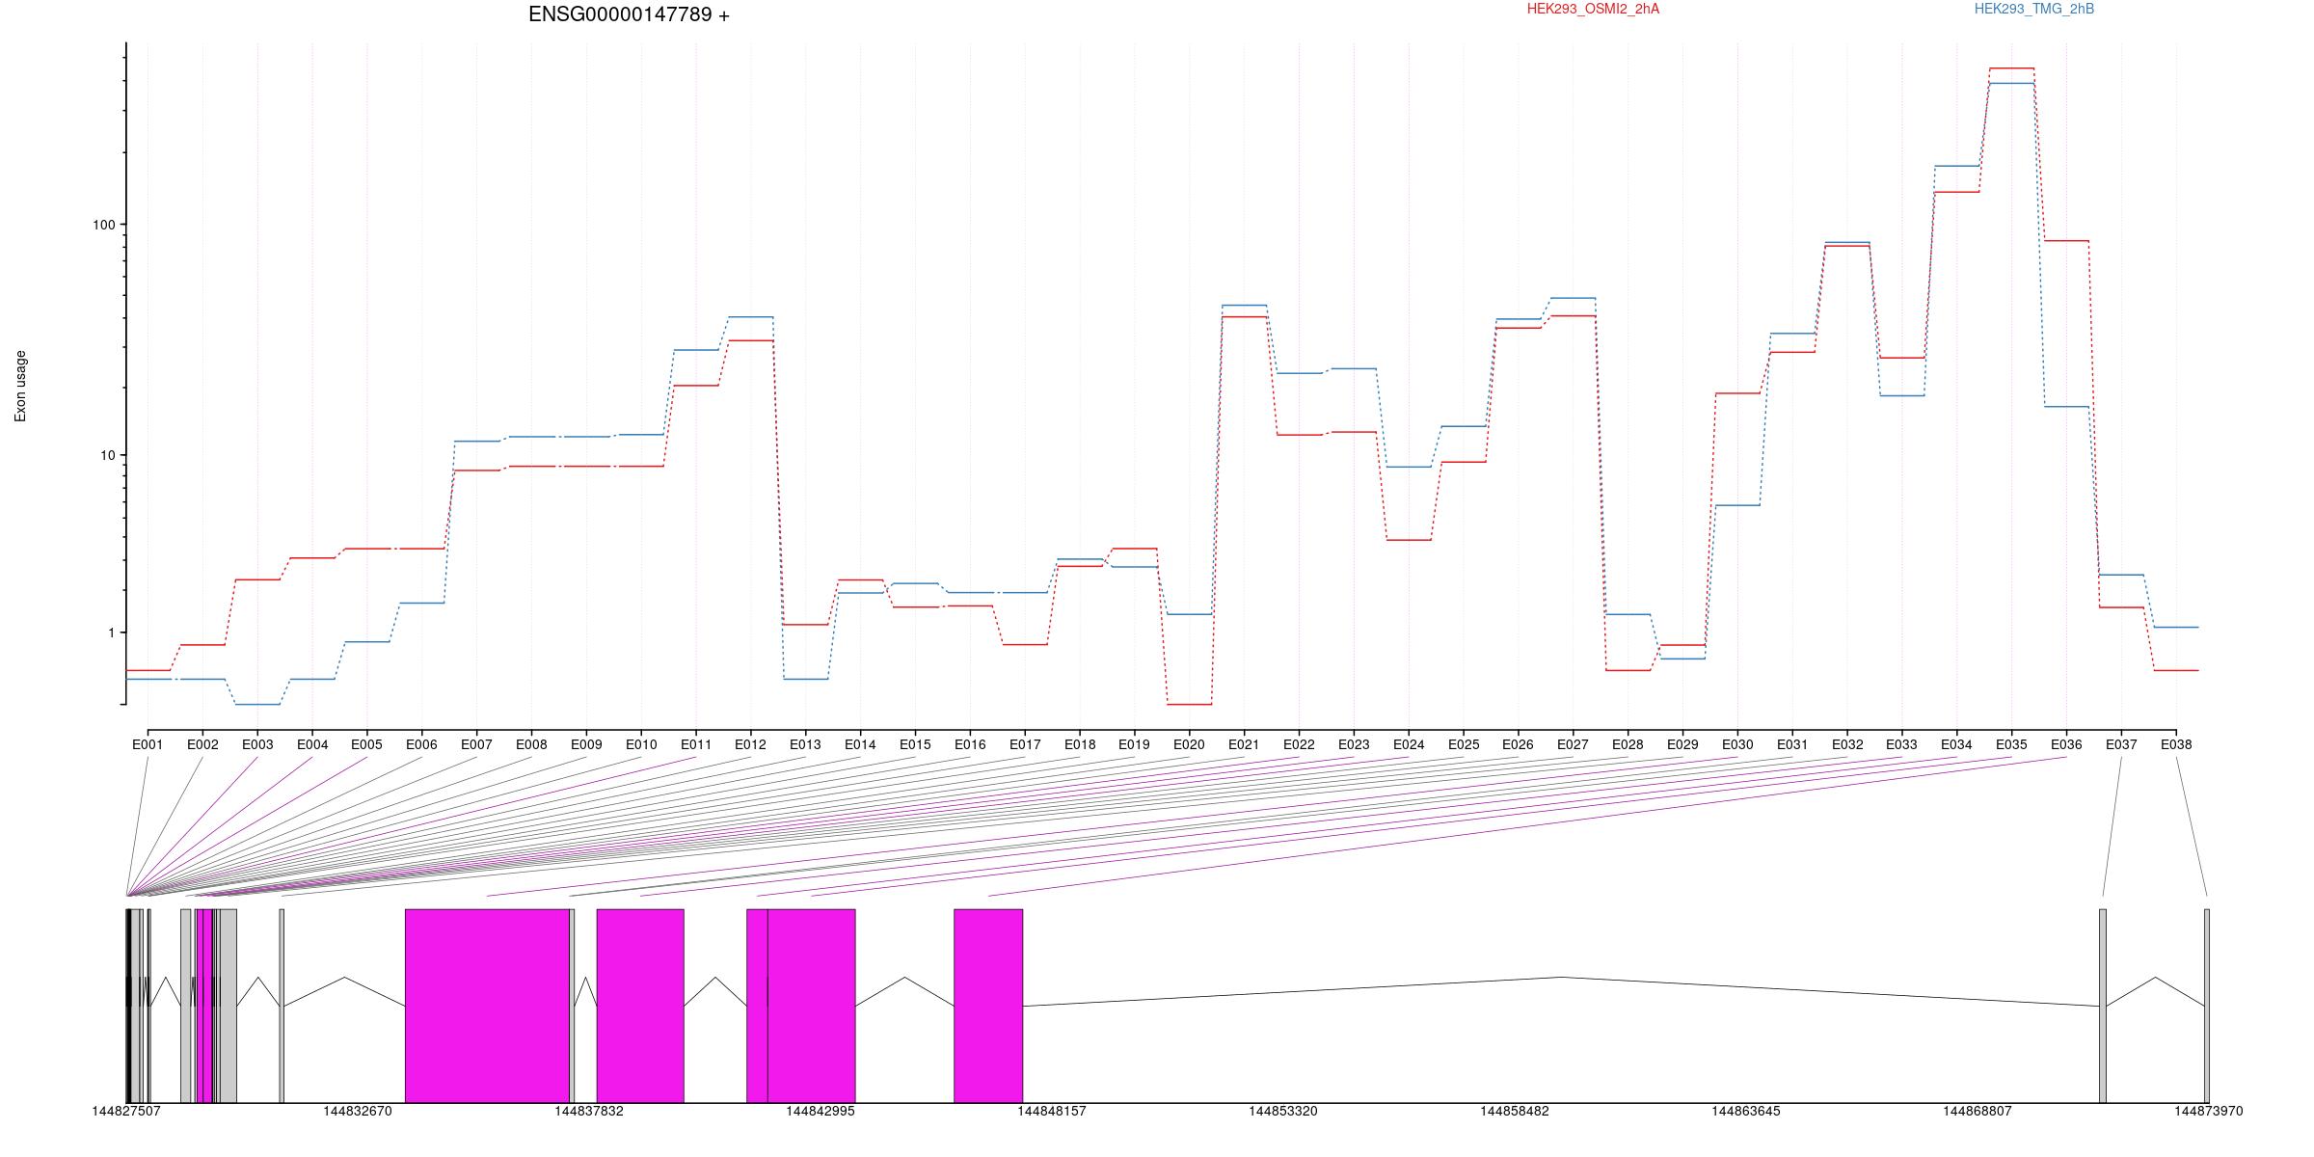Click the blue E036 usage segment
Image resolution: width=2314 pixels, height=1157 pixels.
point(2066,407)
